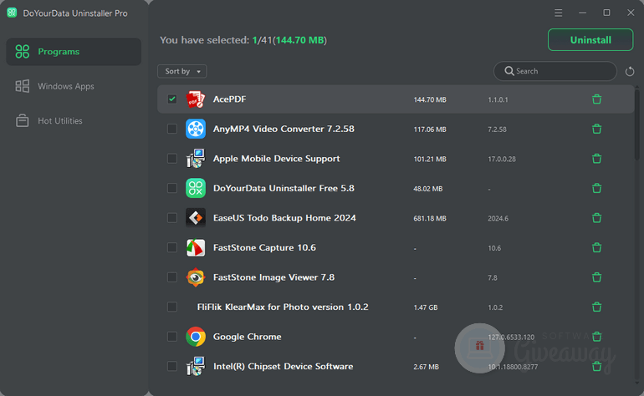
Task: Click the green Uninstall button
Action: [x=590, y=40]
